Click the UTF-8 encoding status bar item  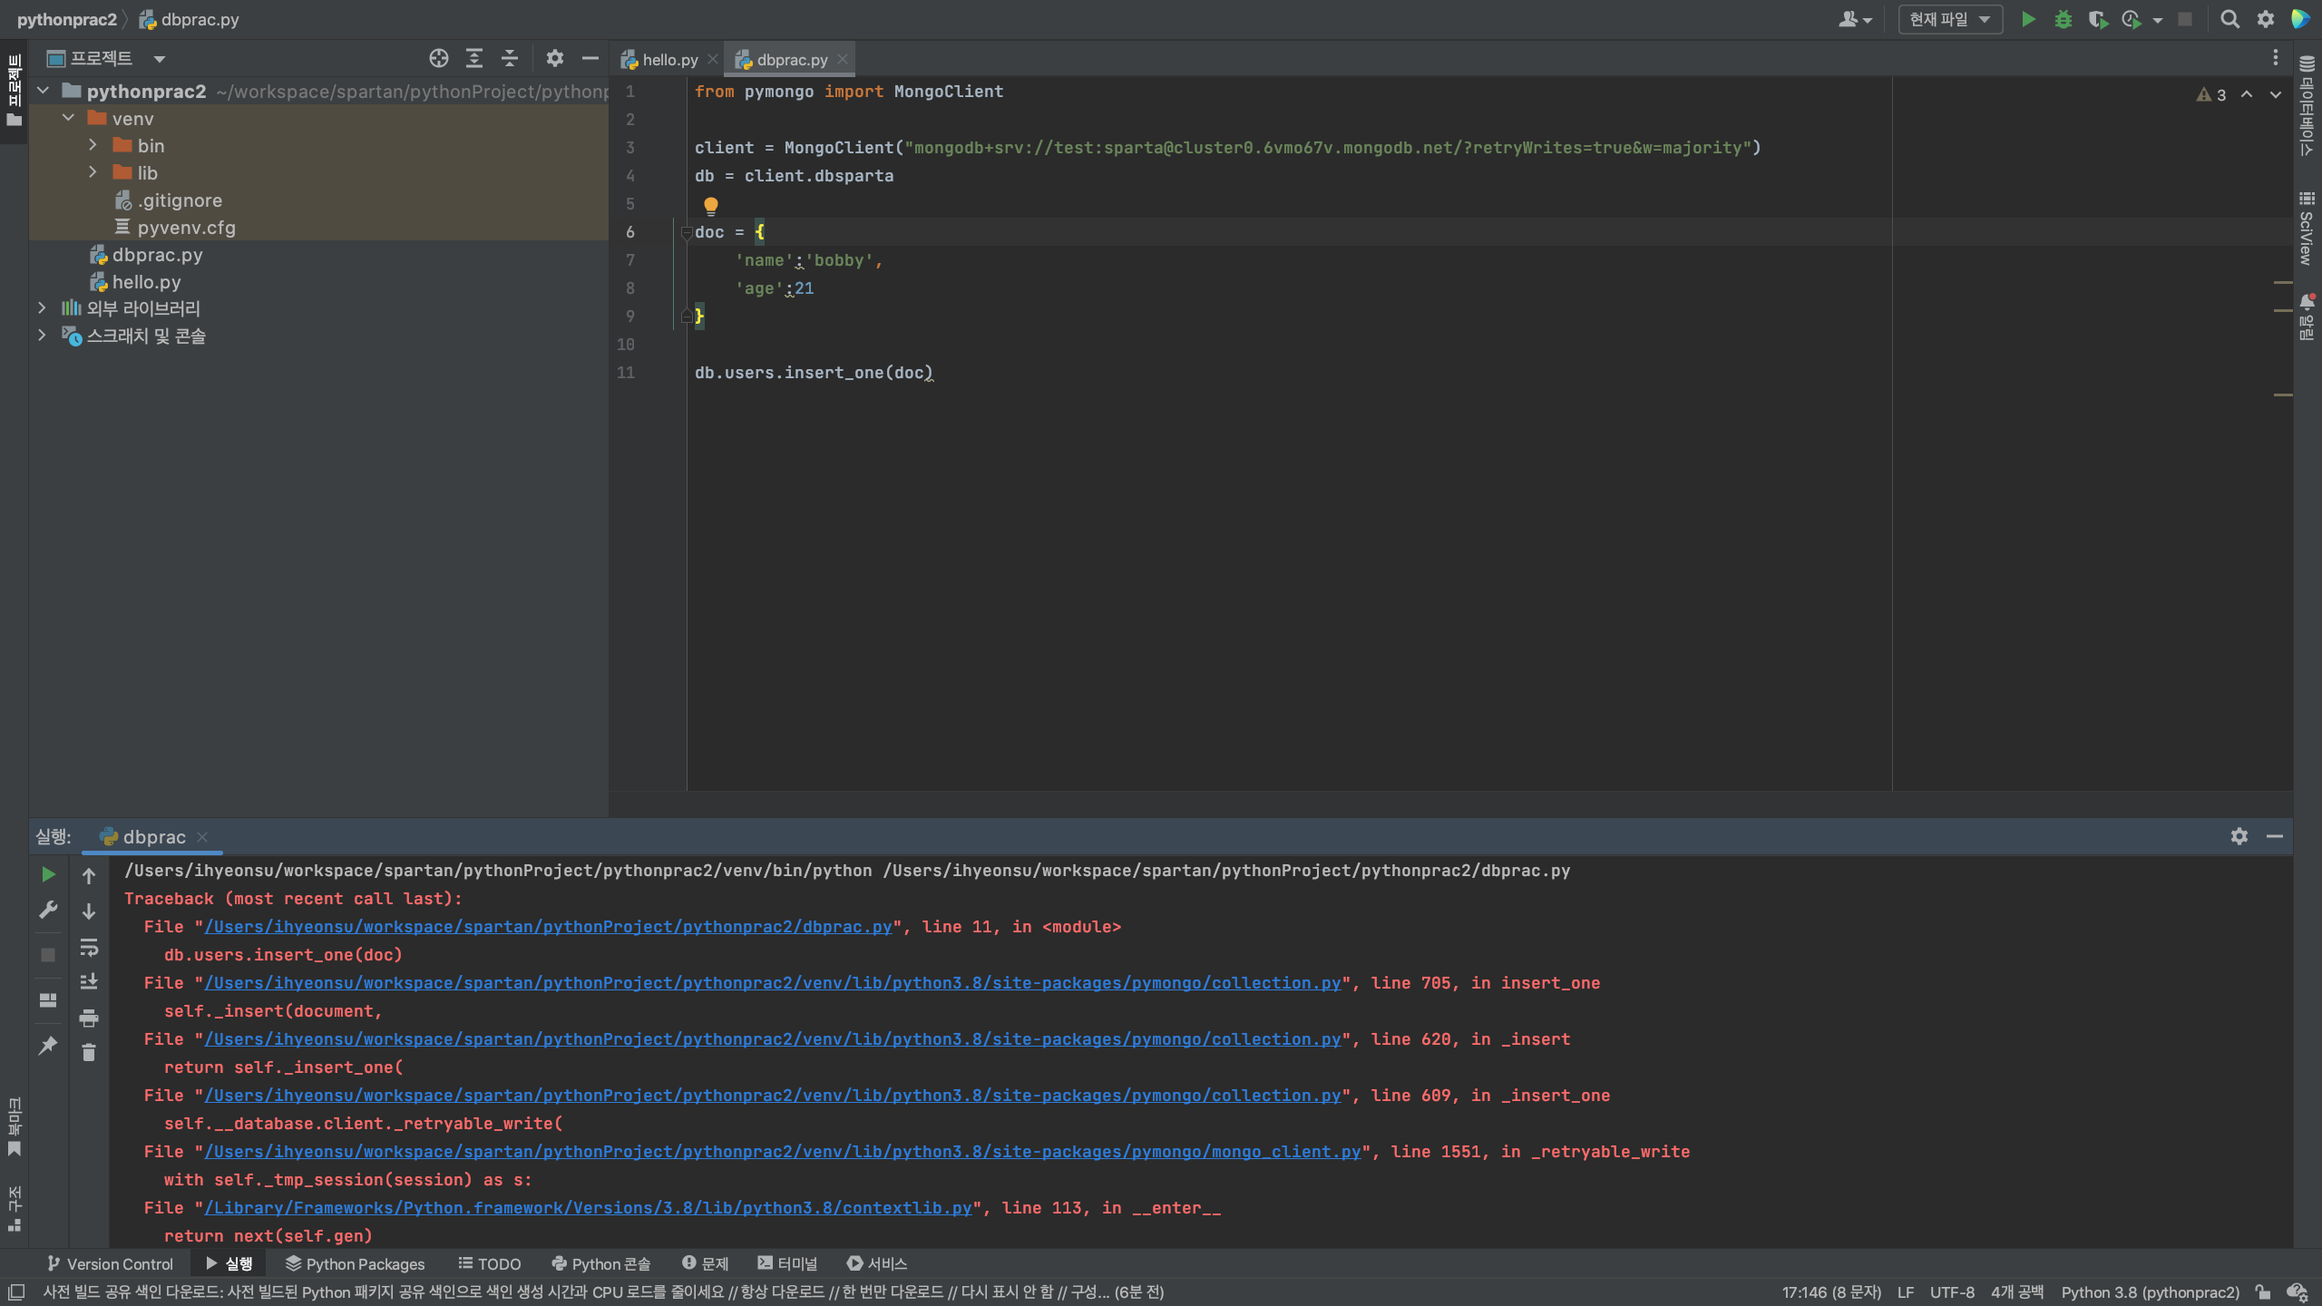pyautogui.click(x=1952, y=1292)
